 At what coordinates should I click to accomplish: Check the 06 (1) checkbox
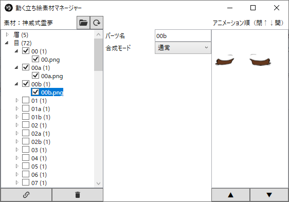click(x=26, y=174)
